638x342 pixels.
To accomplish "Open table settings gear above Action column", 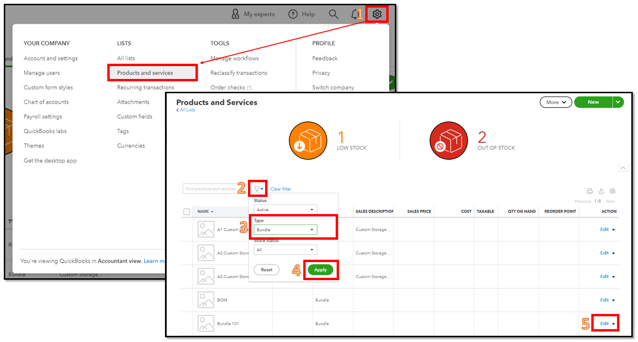I will (x=613, y=191).
